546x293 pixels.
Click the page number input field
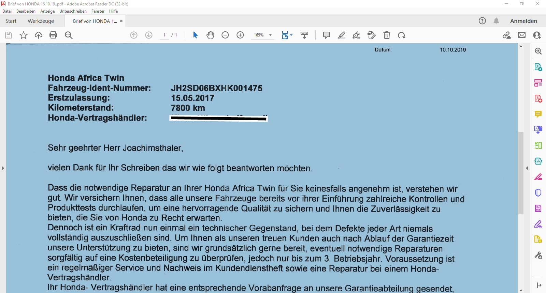[x=164, y=35]
